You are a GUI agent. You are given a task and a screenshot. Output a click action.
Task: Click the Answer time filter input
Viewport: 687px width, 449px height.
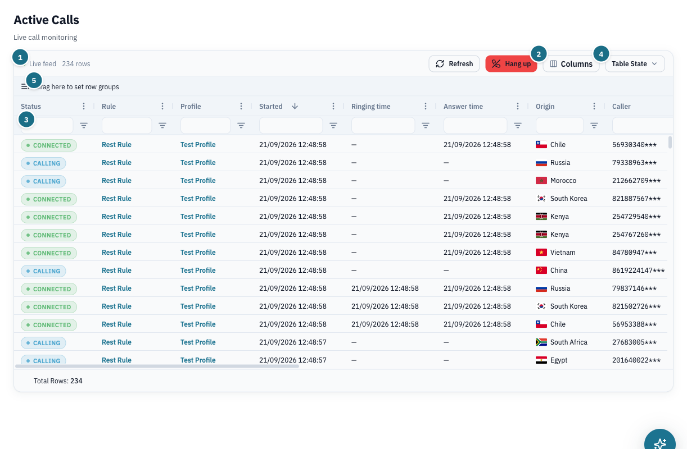(x=476, y=125)
